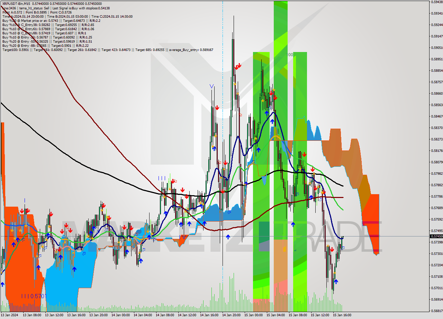
Task: Click the 0.58854 price scale value
Action: 436,70
